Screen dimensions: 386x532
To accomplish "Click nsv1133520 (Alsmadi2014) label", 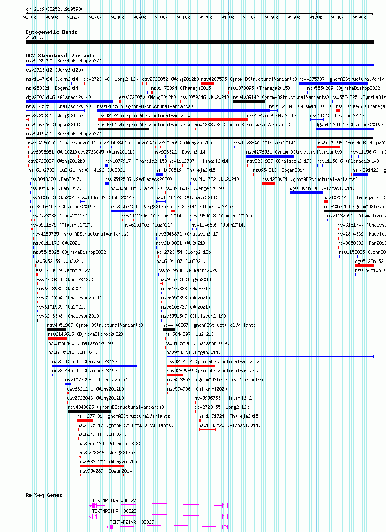I will coord(230,425).
